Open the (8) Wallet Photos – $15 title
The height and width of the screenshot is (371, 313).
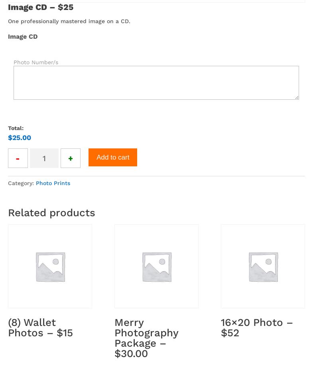click(x=40, y=328)
